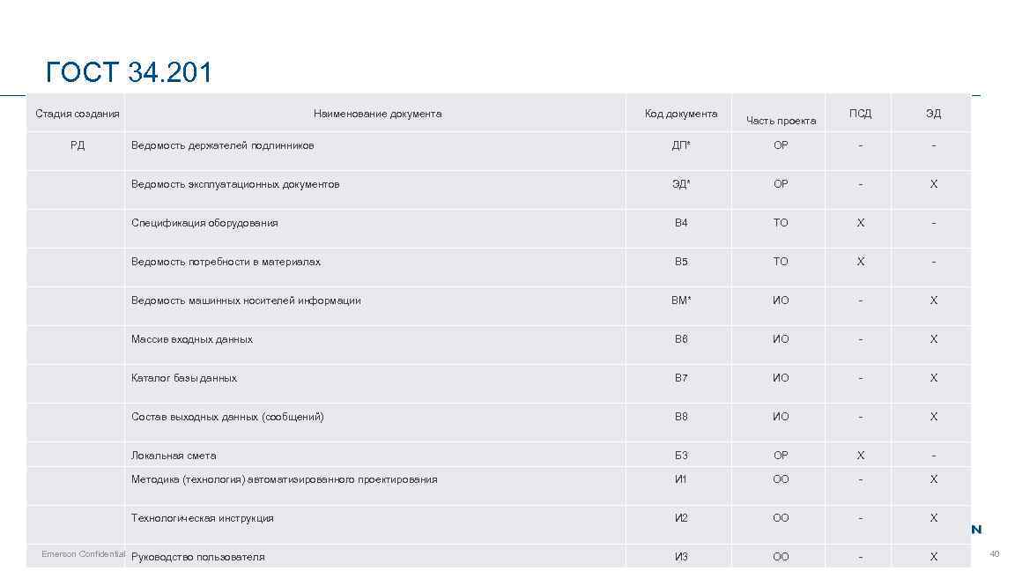The width and height of the screenshot is (1015, 571).
Task: Click the Локальная смета cell
Action: [174, 456]
